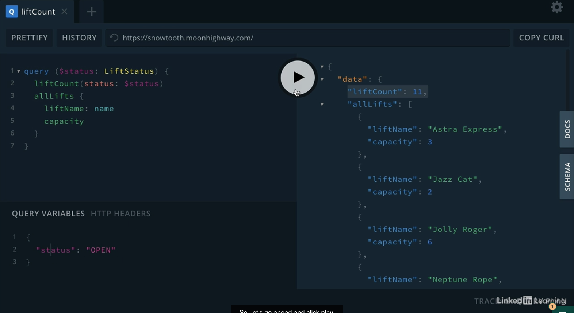Open the HISTORY panel
The image size is (574, 313).
click(x=79, y=38)
